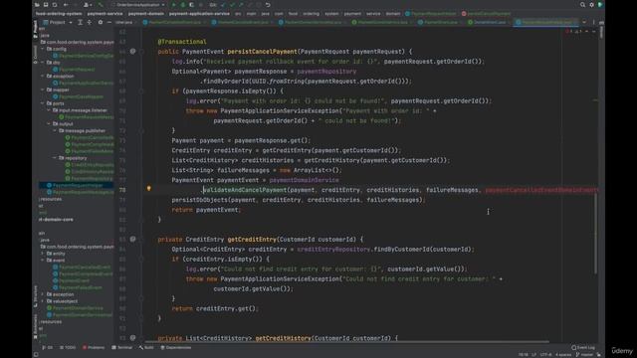
Task: Collapse the dto package in project tree
Action: click(43, 63)
